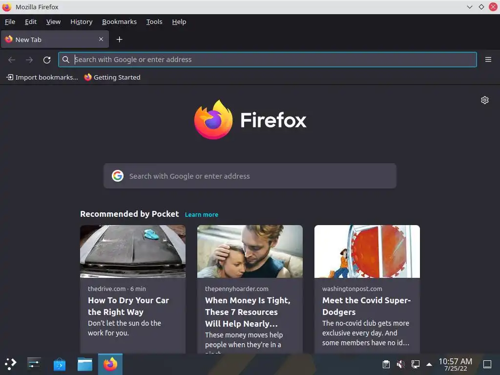
Task: Open new tab personalize gear icon
Action: point(484,100)
